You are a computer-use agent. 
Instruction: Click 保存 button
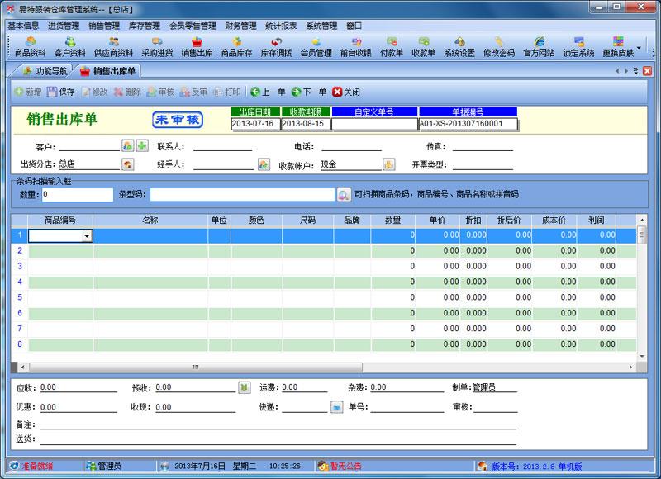tap(61, 92)
